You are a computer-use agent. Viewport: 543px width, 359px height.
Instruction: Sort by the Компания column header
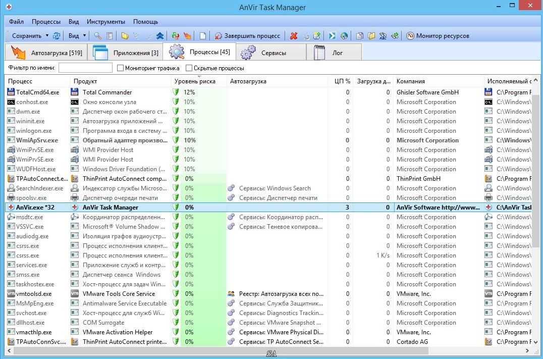click(x=438, y=81)
